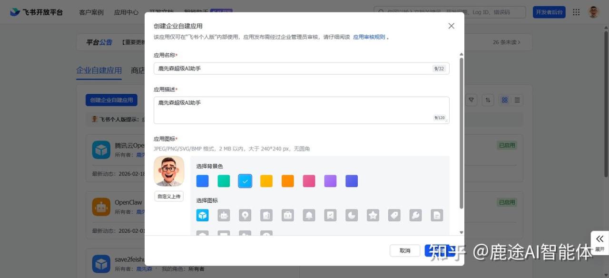Image resolution: width=609 pixels, height=278 pixels.
Task: Click the 取消 cancel button
Action: tap(404, 250)
